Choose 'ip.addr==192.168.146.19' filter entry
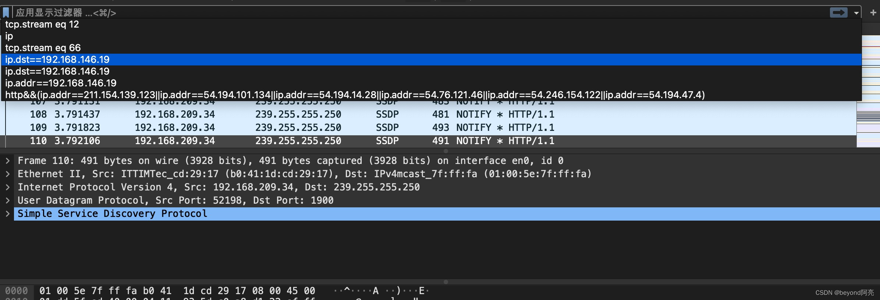This screenshot has height=300, width=880. [x=432, y=83]
